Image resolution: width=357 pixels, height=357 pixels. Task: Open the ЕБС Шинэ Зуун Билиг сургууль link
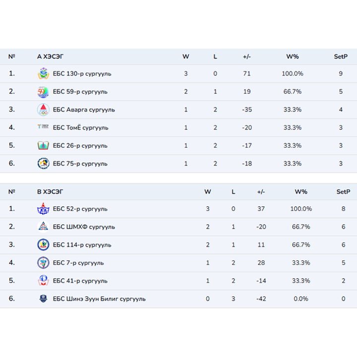[x=99, y=299]
